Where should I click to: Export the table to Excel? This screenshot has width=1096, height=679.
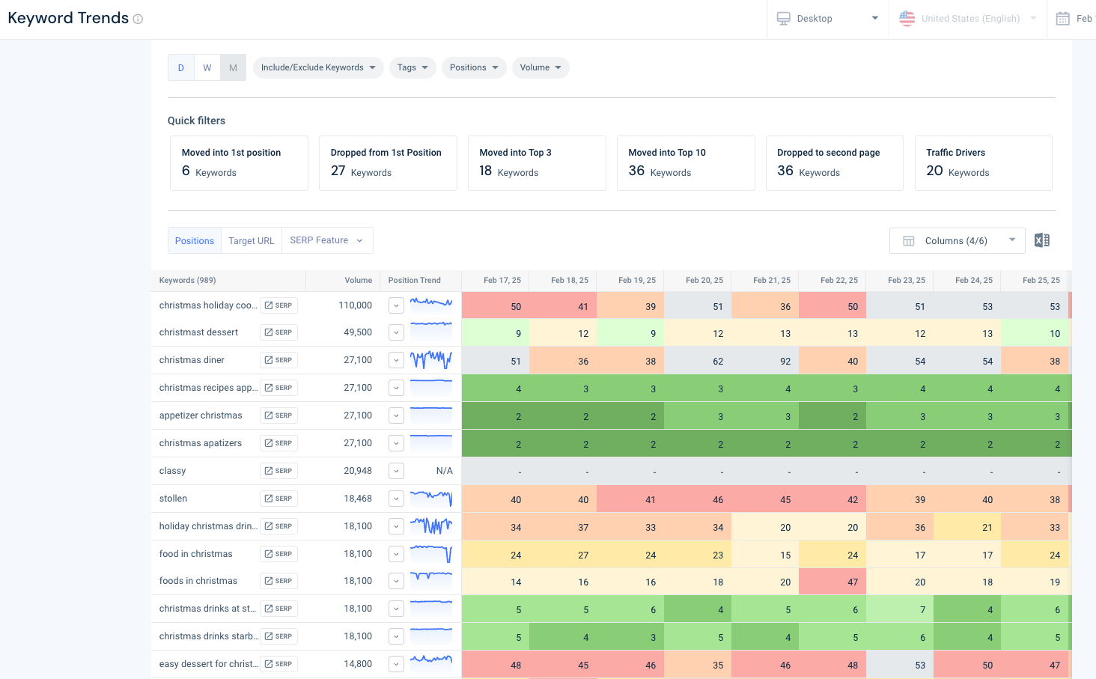tap(1041, 240)
